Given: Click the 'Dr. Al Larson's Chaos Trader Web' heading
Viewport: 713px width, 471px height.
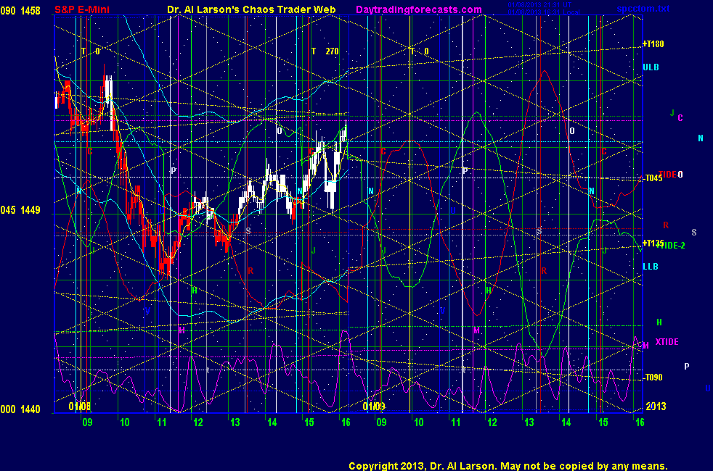Looking at the screenshot, I should click(251, 9).
